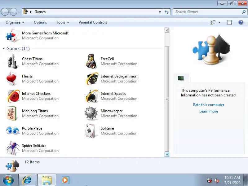Click the Games folder icon in address bar

click(25, 11)
